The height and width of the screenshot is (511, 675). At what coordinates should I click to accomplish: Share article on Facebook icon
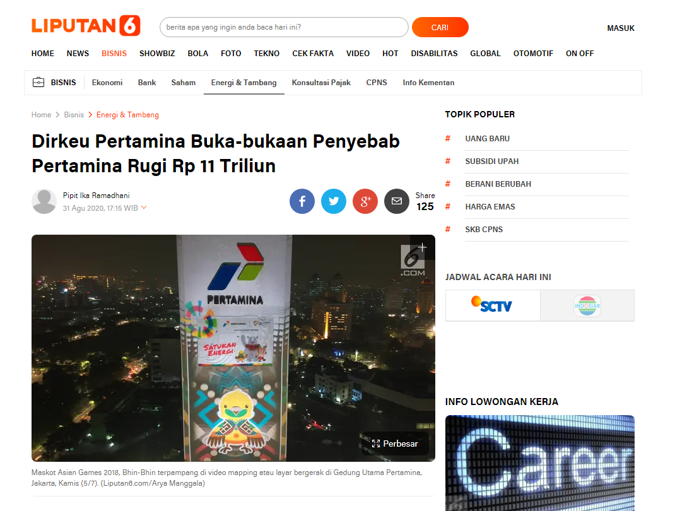[302, 201]
